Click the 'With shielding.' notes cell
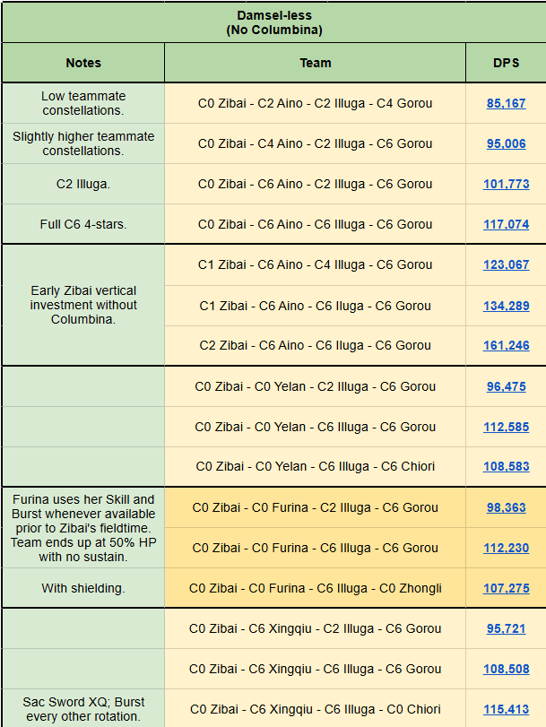The height and width of the screenshot is (727, 546). [x=83, y=588]
